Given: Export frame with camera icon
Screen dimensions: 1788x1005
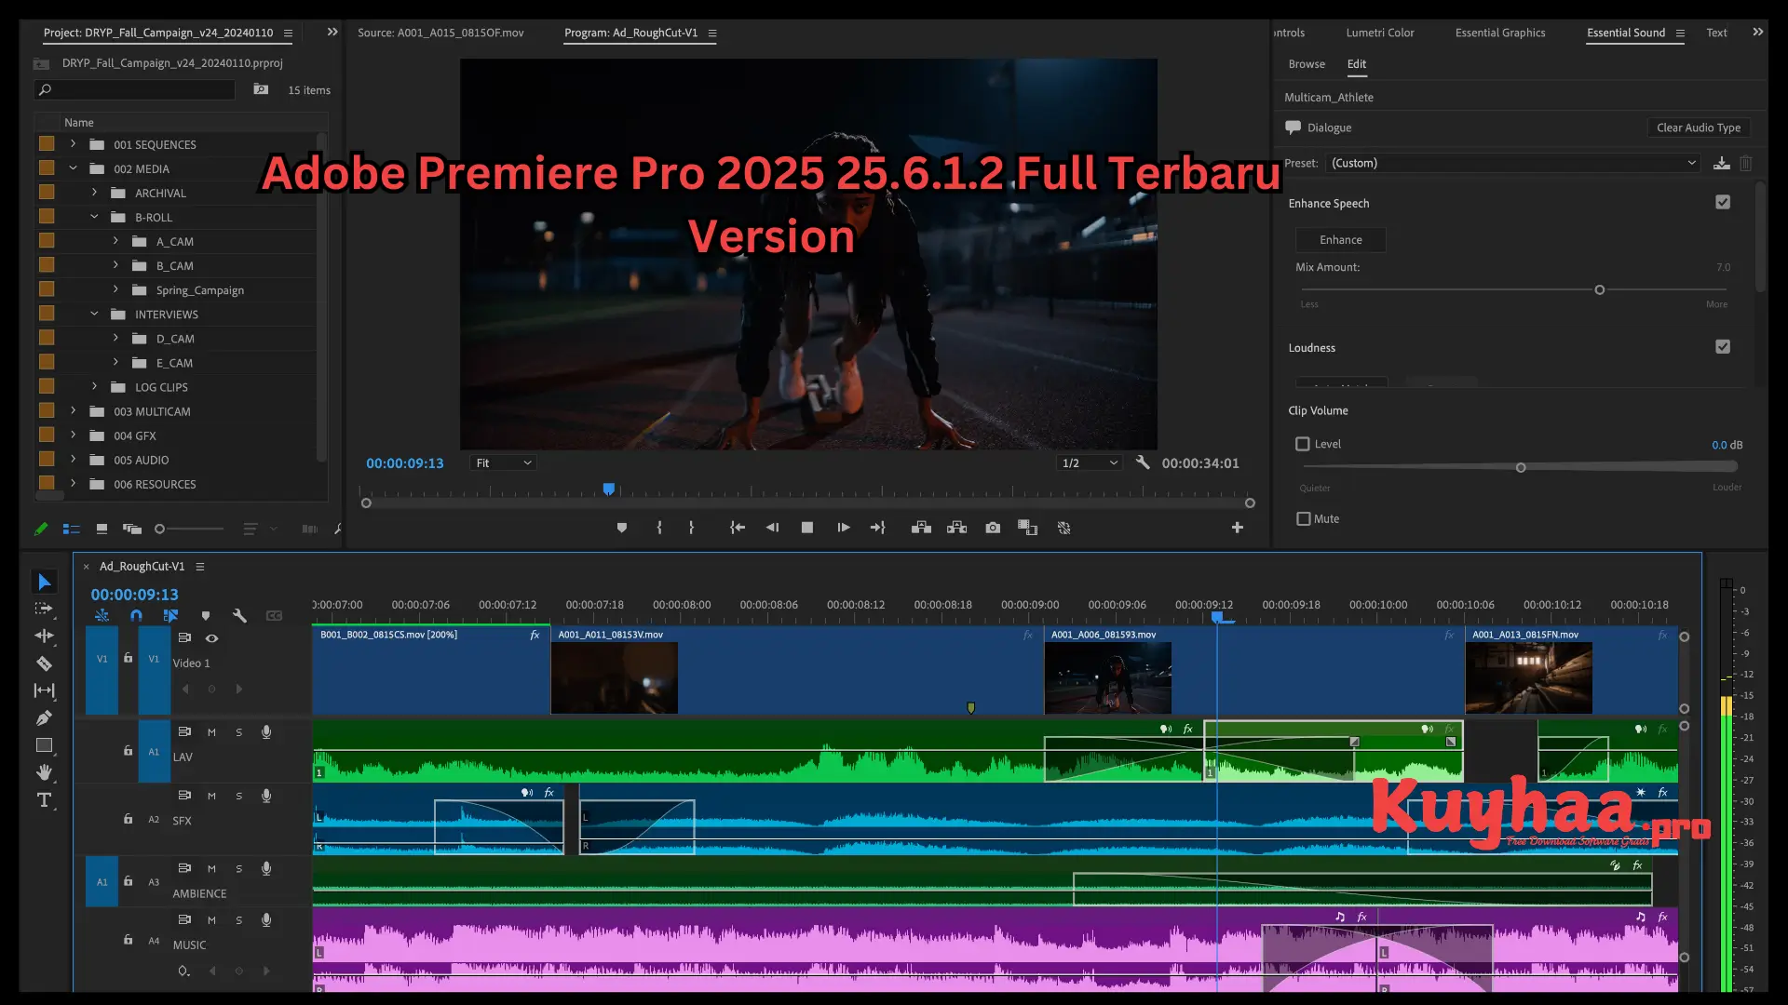Looking at the screenshot, I should [x=993, y=528].
